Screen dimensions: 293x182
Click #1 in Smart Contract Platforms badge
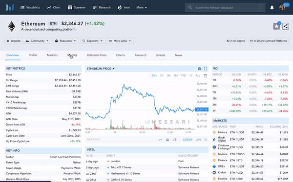269,41
